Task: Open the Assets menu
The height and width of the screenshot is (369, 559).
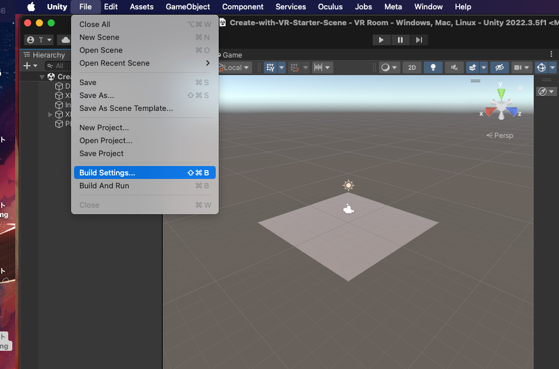Action: pyautogui.click(x=142, y=7)
